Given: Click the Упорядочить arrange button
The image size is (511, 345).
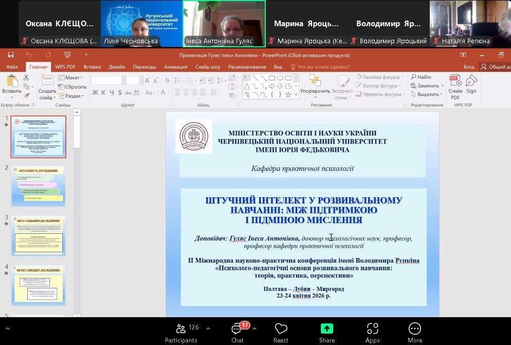Looking at the screenshot, I should (x=315, y=85).
